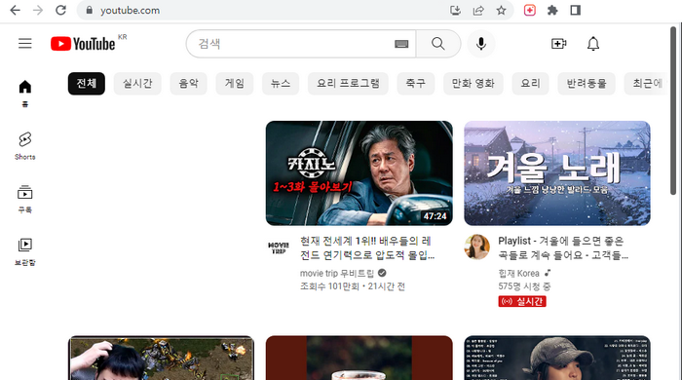
Task: Click the 575명 시청 중 text
Action: (524, 286)
